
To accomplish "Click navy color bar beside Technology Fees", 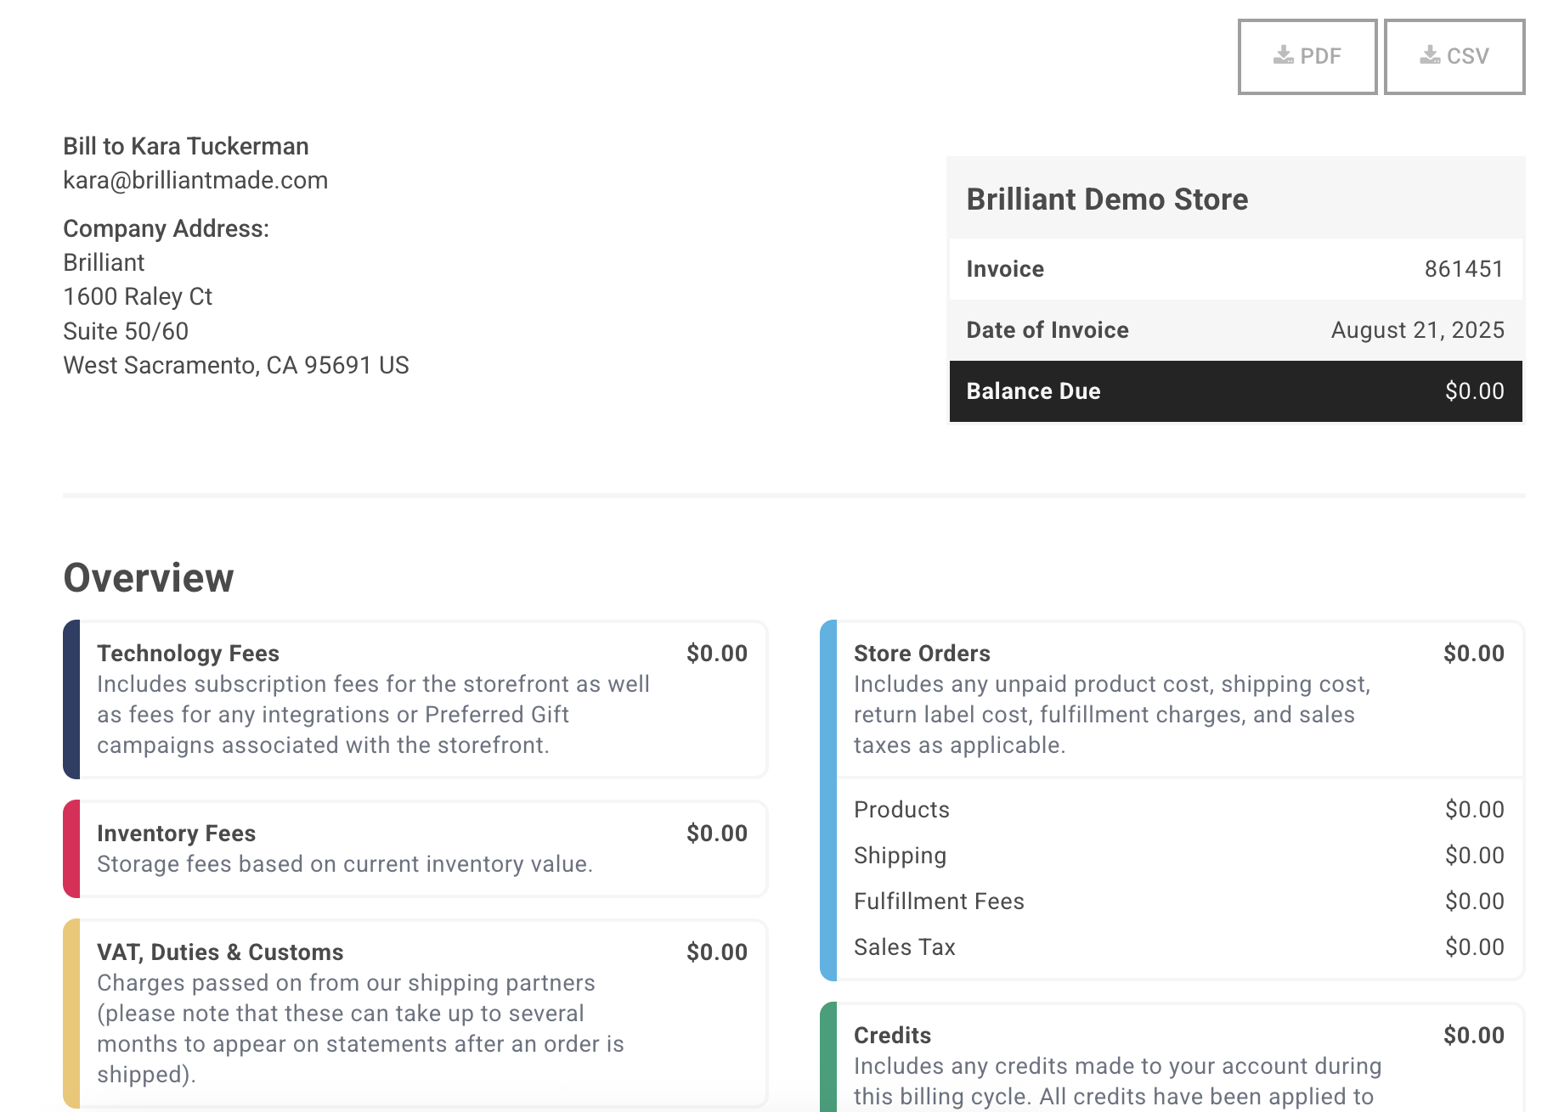I will click(72, 699).
